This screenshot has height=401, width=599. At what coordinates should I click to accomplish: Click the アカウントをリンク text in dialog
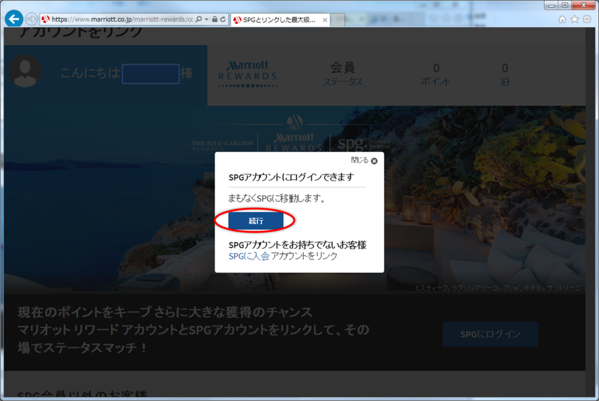304,256
